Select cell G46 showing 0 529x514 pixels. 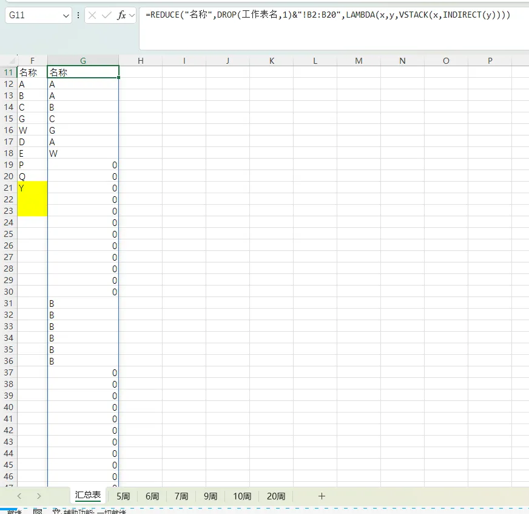(x=83, y=476)
